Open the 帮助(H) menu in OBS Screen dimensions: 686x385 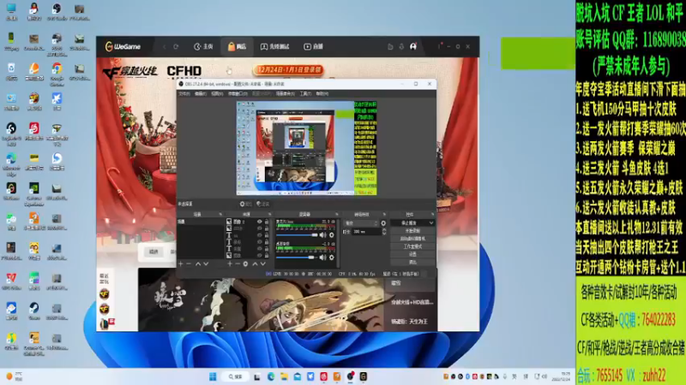[x=322, y=94]
